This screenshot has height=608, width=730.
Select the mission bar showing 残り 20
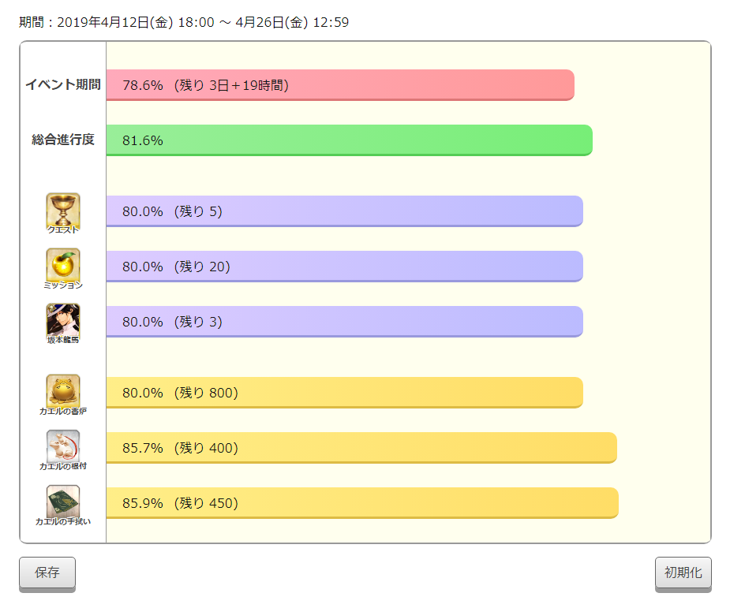click(x=345, y=267)
